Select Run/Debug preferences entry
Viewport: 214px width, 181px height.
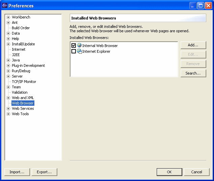(x=21, y=71)
